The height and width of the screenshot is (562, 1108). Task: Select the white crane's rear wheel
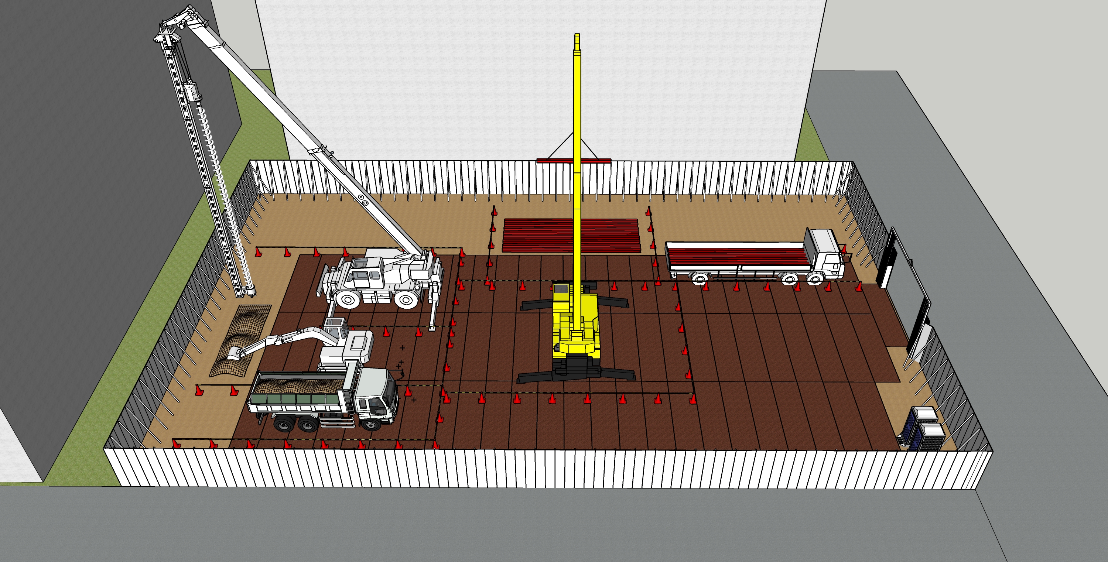405,300
